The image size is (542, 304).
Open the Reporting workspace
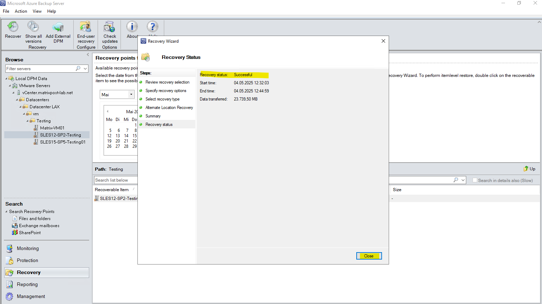tap(47, 284)
